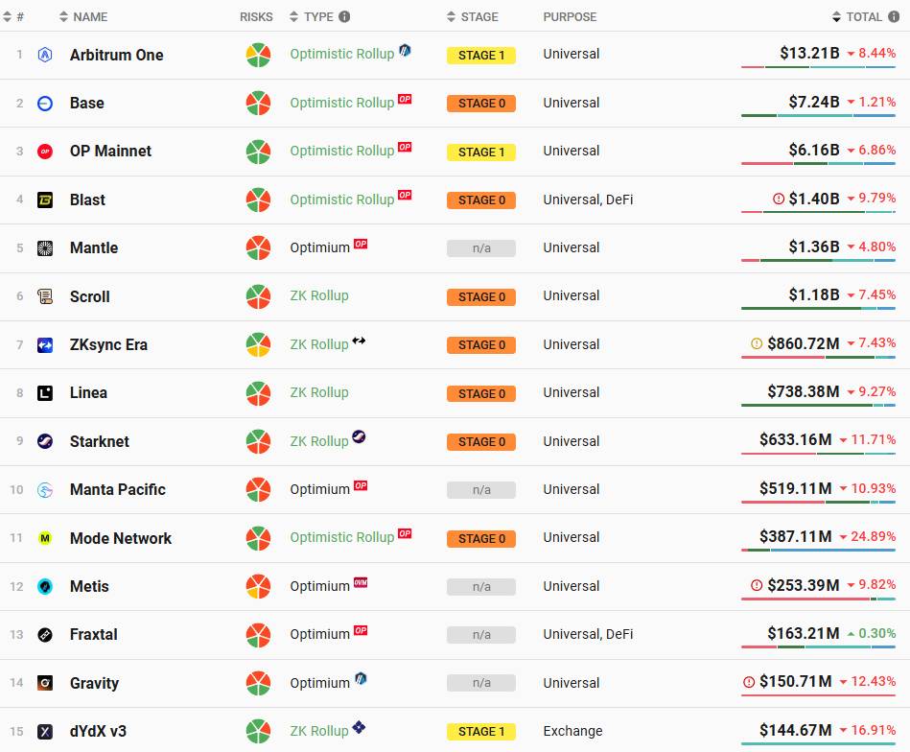
Task: Open the Starknet project link
Action: click(x=99, y=441)
